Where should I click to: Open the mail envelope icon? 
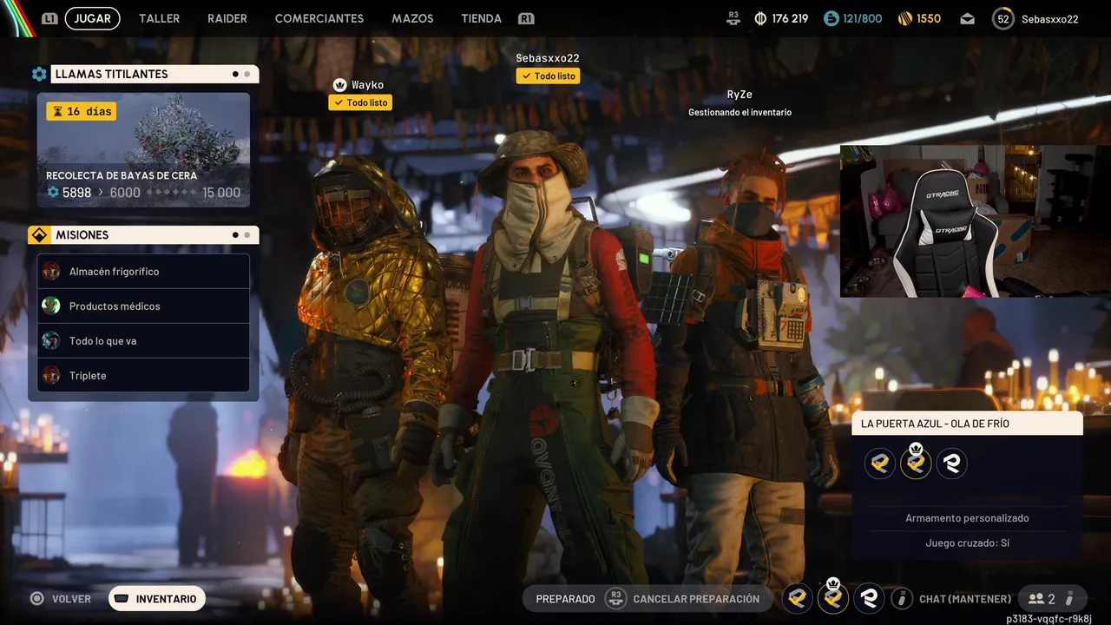click(967, 19)
